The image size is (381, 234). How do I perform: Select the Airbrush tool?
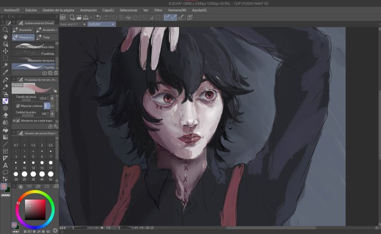click(x=6, y=94)
